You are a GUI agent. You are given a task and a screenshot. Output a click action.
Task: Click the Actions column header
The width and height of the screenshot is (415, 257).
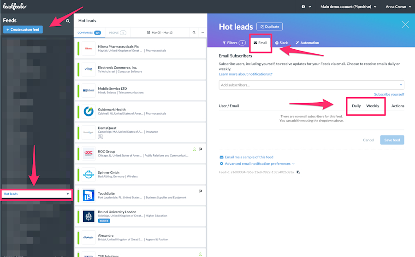[397, 106]
